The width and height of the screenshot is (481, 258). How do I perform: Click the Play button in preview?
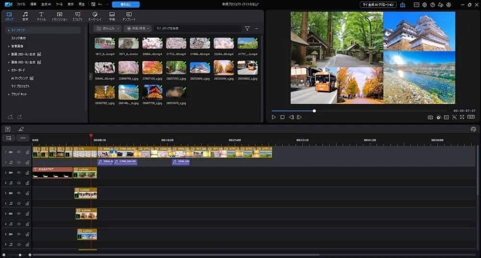coord(274,117)
